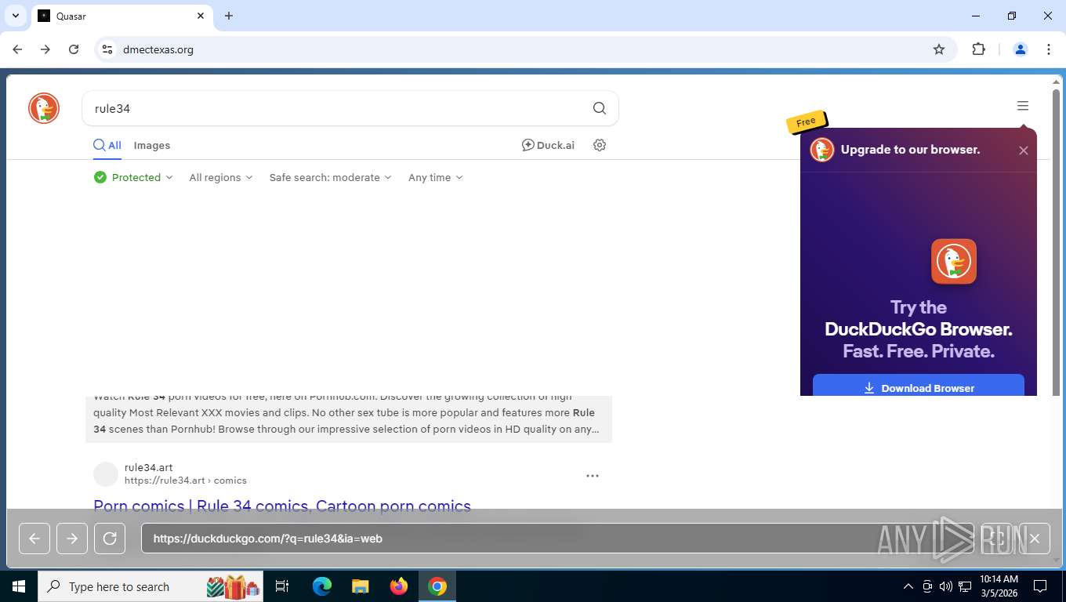Launch Microsoft Edge from the taskbar
The width and height of the screenshot is (1066, 602).
coord(322,586)
